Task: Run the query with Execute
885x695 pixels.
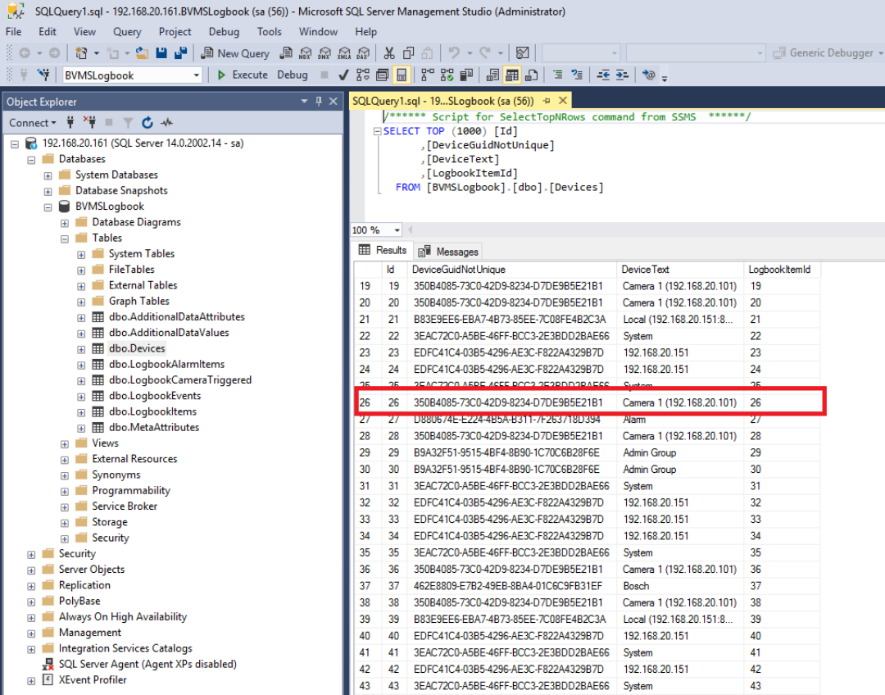Action: 242,75
